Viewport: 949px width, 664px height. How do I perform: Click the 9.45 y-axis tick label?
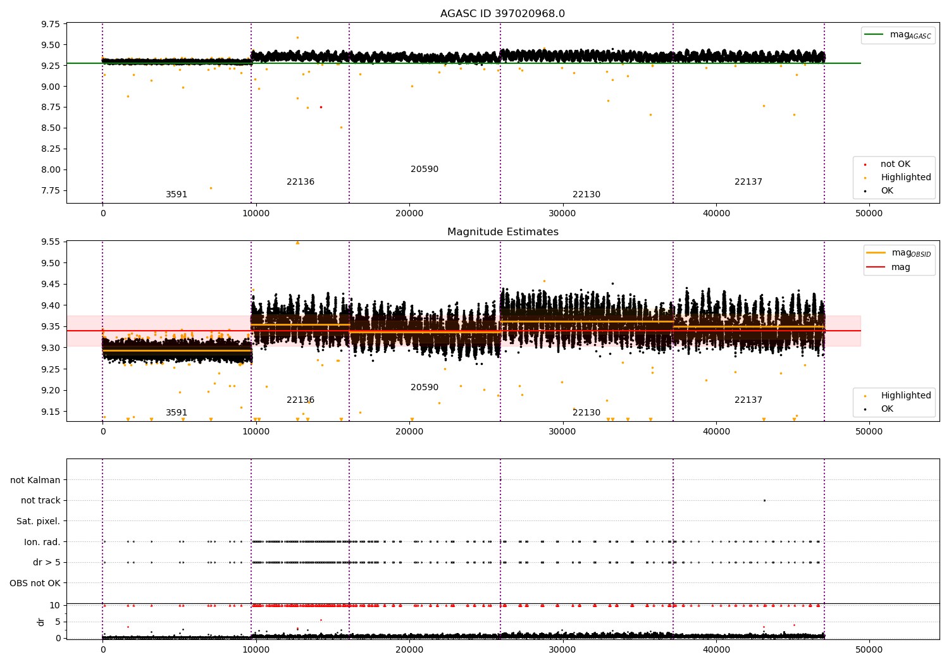51,285
